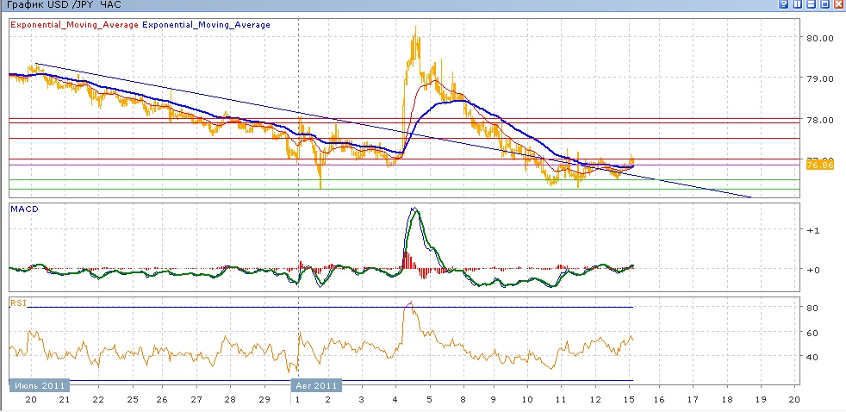Select the MACD indicator label
The width and height of the screenshot is (846, 412).
click(25, 209)
